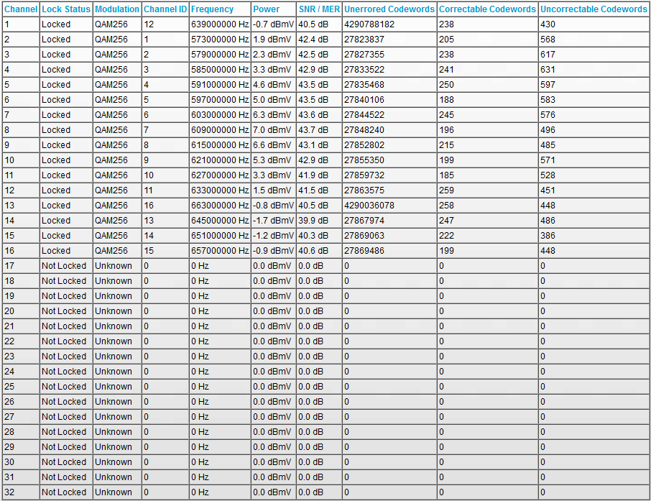Select the Correctable Codewords header
The height and width of the screenshot is (501, 651).
[x=486, y=9]
